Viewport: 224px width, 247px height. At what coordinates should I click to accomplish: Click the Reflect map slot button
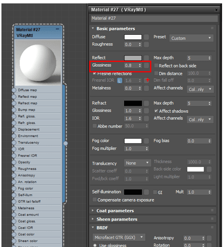tap(146, 58)
